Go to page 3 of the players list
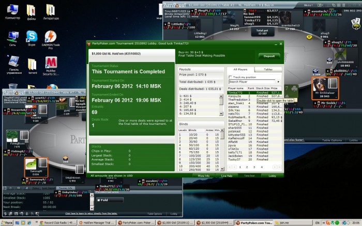 (x=254, y=167)
